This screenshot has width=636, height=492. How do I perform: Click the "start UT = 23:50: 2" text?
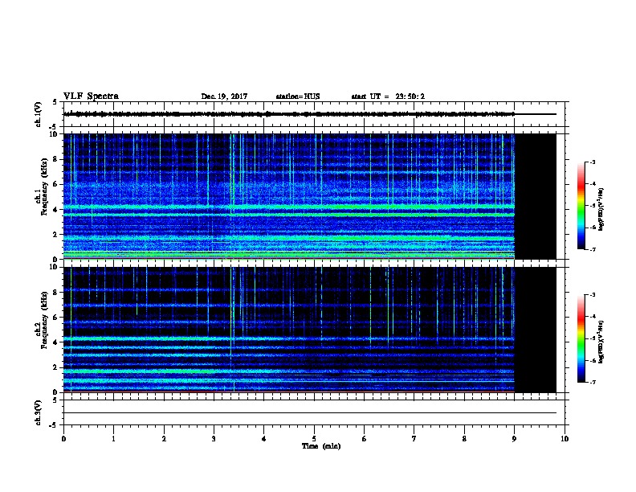[x=388, y=96]
